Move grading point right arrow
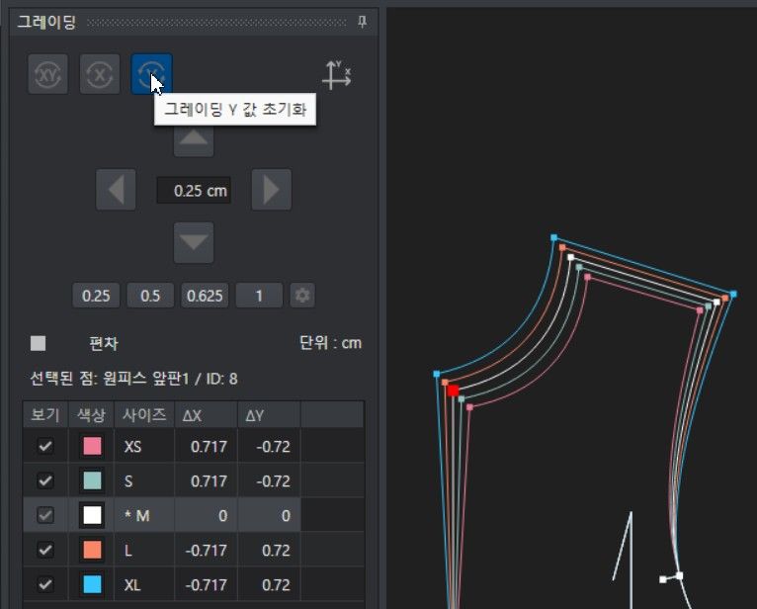757x609 pixels. point(272,190)
